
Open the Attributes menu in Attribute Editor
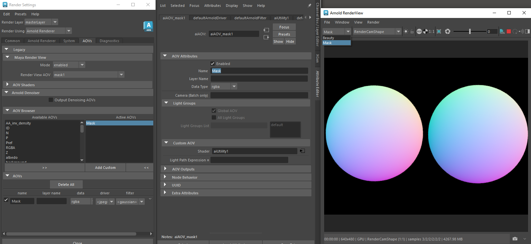click(212, 6)
